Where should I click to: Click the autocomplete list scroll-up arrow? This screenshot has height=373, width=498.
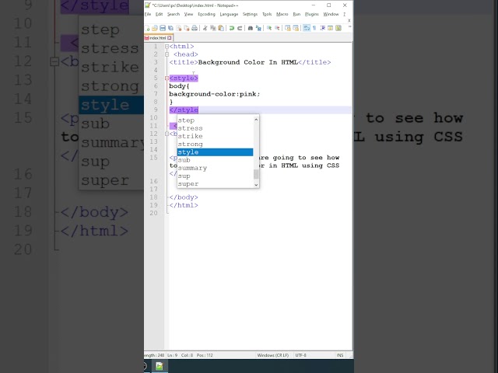point(256,120)
